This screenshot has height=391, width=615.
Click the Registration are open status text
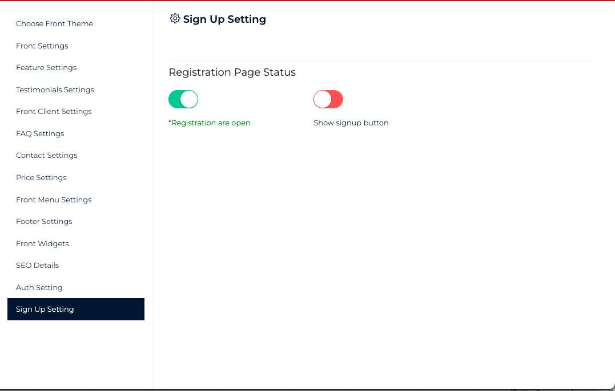(210, 123)
